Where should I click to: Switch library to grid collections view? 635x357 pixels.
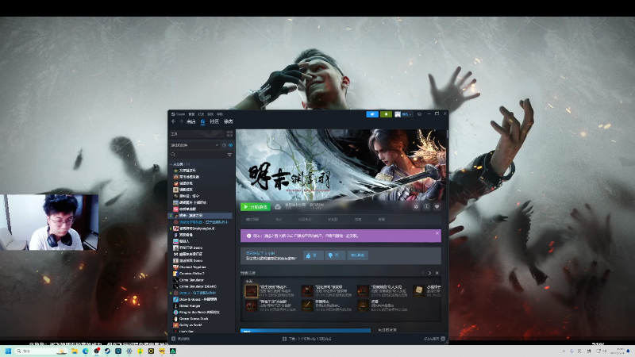click(229, 133)
